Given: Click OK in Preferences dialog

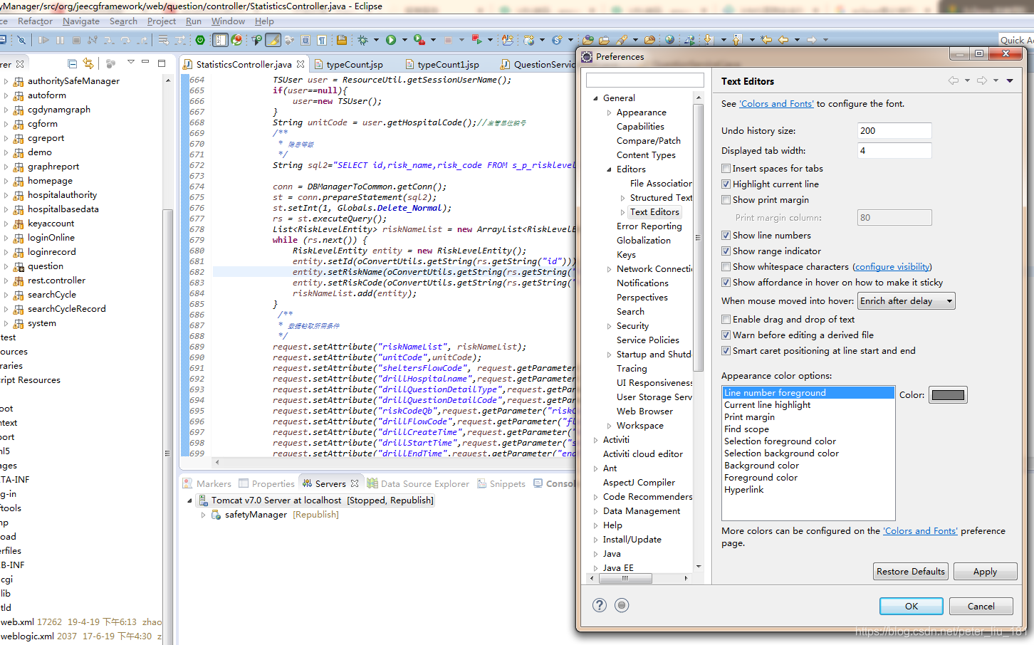Looking at the screenshot, I should coord(911,606).
